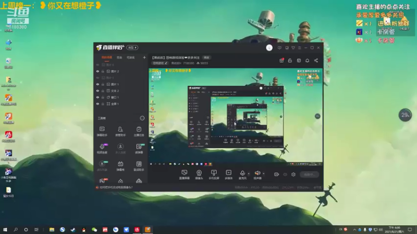Switch to the third scene tab
The image size is (417, 234).
point(131,57)
